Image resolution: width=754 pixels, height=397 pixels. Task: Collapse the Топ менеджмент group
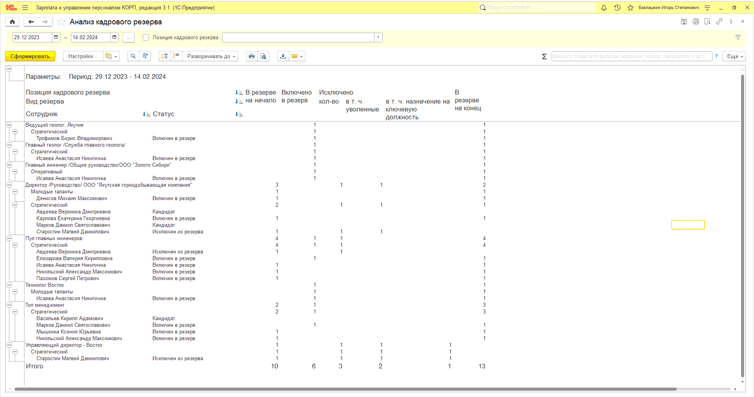(9, 305)
